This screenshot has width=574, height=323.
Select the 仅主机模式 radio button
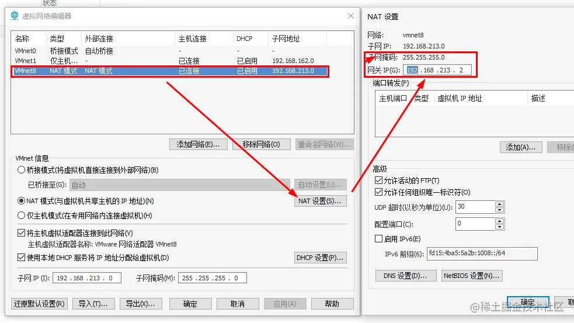click(21, 216)
